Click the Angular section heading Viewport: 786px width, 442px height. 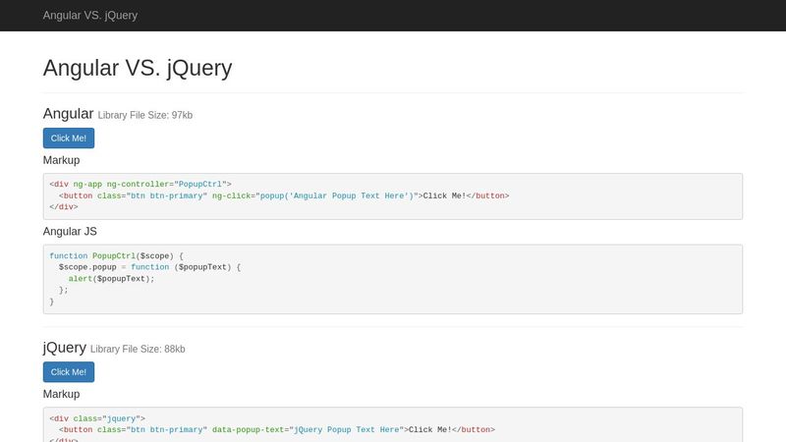[68, 114]
